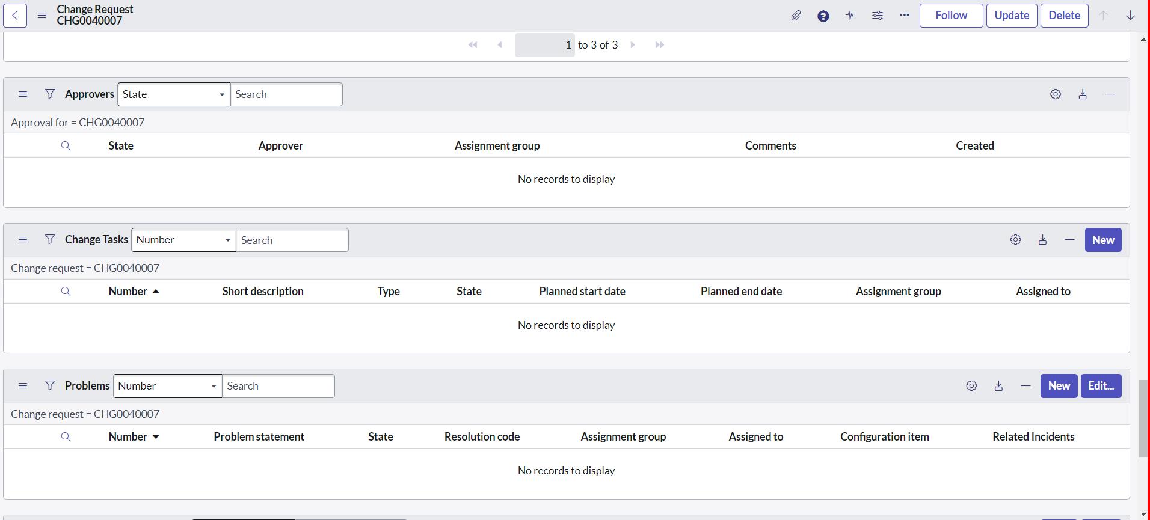Open Approvers State search field dropdown

pyautogui.click(x=174, y=94)
